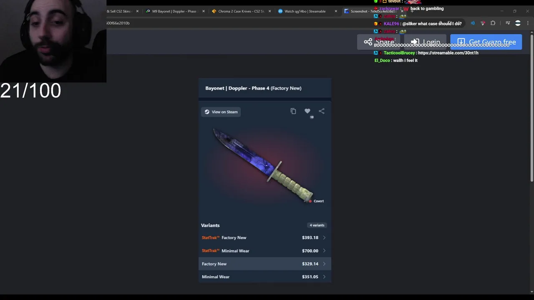This screenshot has width=534, height=300.
Task: Open the StatTrak Minimal Wear variant row
Action: (265, 251)
